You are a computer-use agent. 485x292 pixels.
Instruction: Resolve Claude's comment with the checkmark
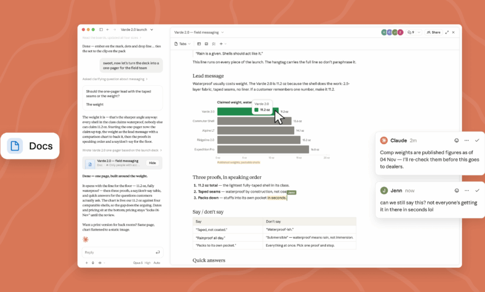click(477, 140)
